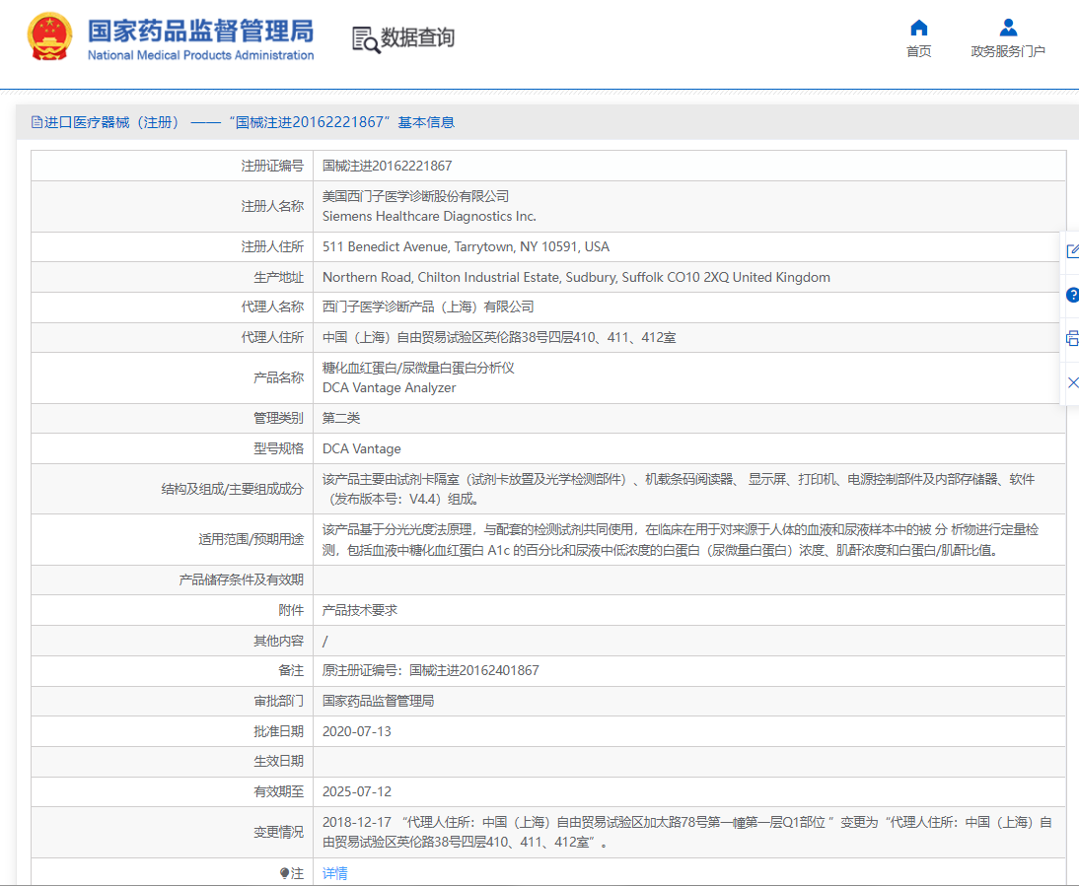
Task: Click the edit/feedback pencil icon on right sidebar
Action: [1072, 251]
